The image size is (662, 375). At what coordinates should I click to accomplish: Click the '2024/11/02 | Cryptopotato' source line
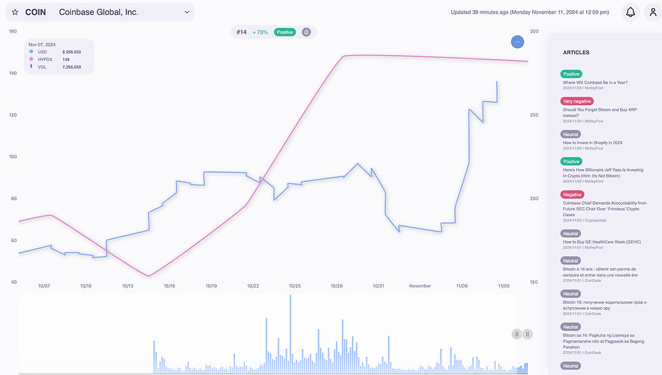(584, 220)
